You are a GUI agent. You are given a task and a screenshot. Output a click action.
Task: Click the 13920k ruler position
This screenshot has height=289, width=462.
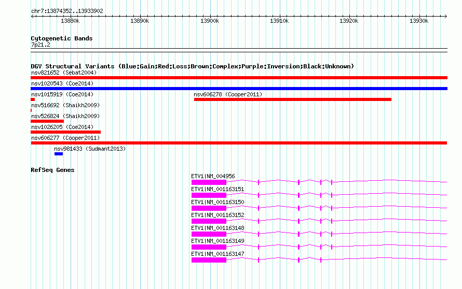pyautogui.click(x=349, y=21)
